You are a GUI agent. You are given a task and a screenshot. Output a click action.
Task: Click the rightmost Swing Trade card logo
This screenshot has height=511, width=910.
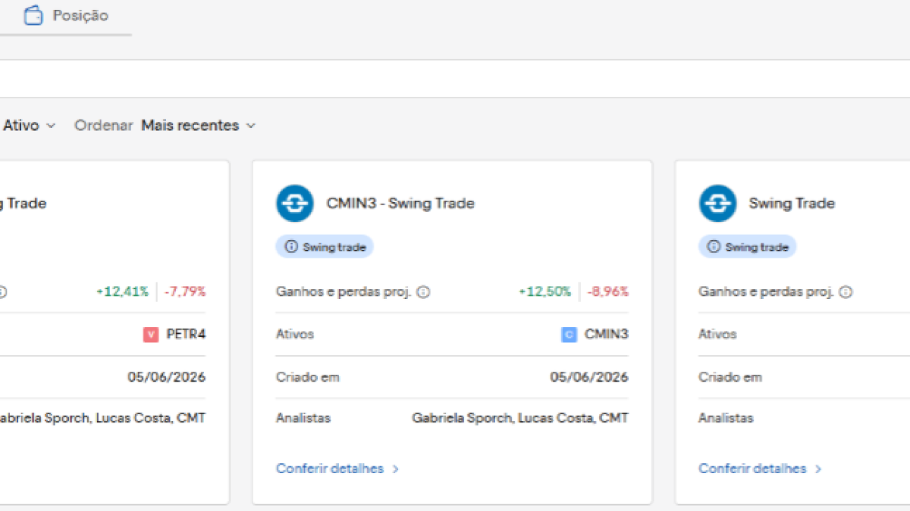[x=717, y=203]
